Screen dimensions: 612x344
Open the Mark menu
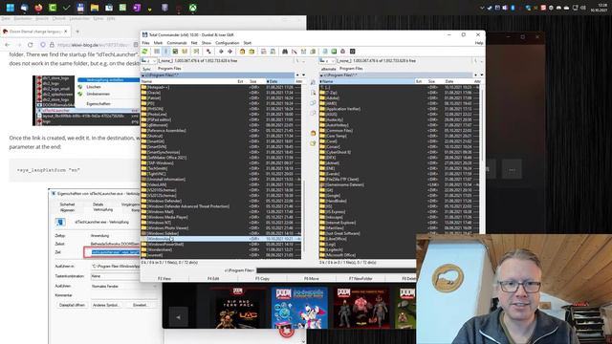[158, 43]
